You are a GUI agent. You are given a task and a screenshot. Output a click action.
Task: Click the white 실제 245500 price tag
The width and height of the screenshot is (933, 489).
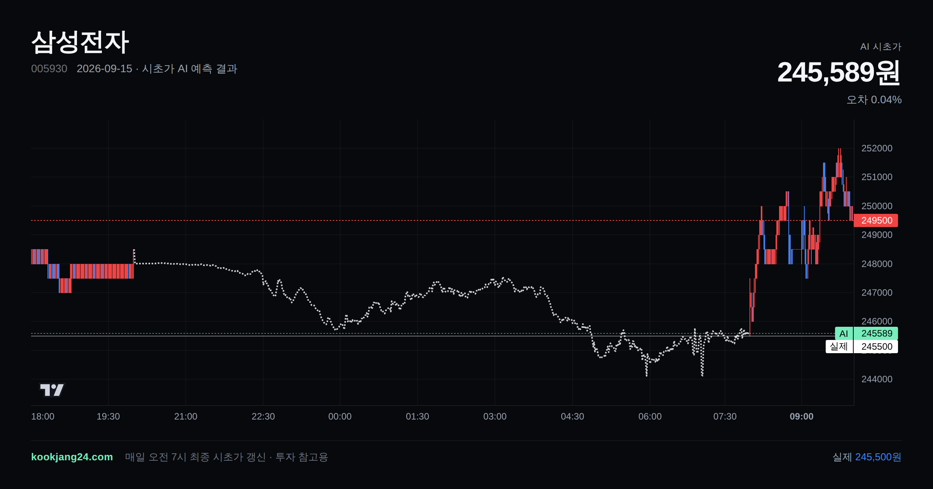862,347
